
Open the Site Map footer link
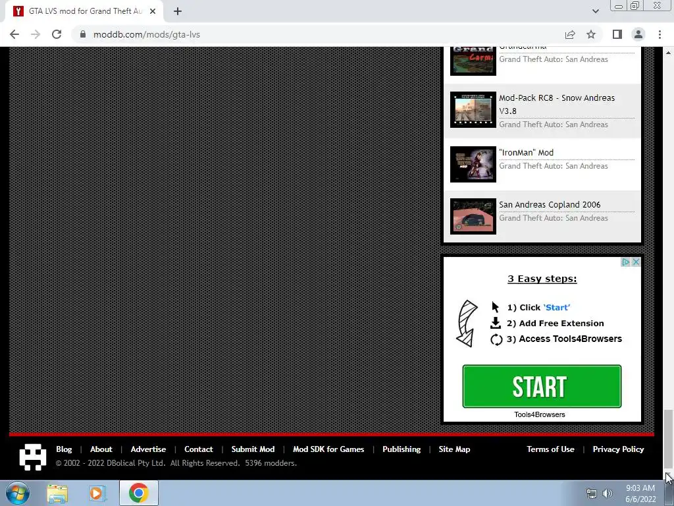[x=454, y=449]
